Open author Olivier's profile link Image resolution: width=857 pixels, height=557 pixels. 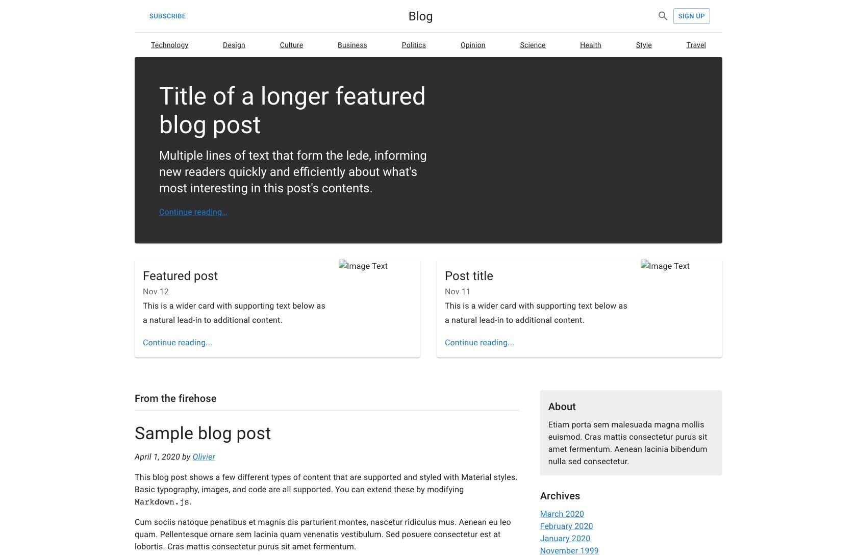[204, 457]
